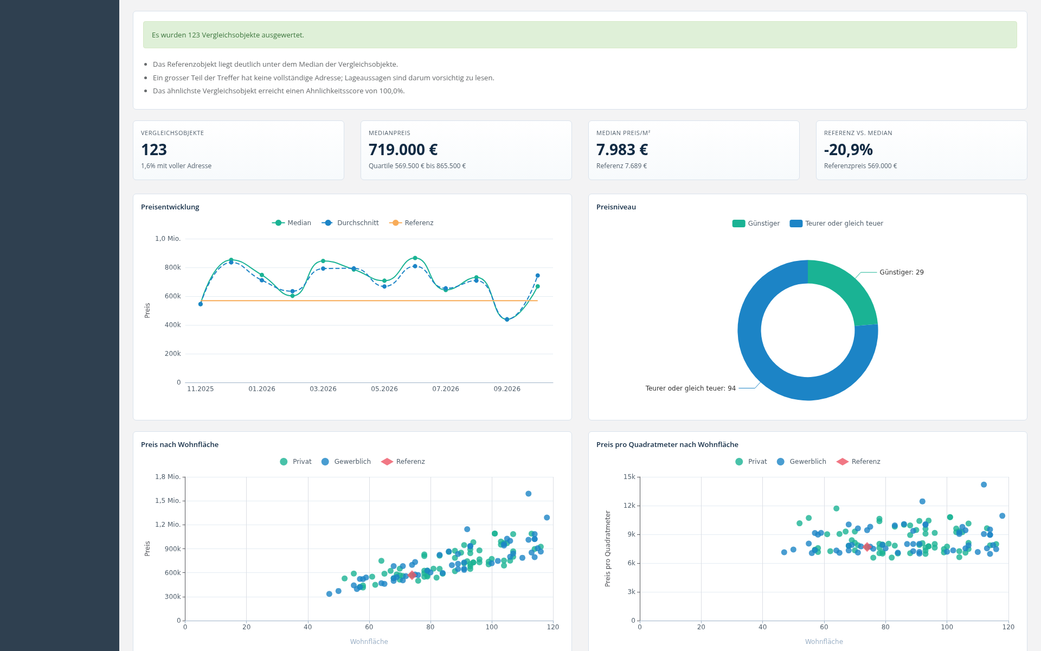The height and width of the screenshot is (651, 1041).
Task: Click the 'Preis nach Wohnfläche' chart title
Action: [x=179, y=445]
